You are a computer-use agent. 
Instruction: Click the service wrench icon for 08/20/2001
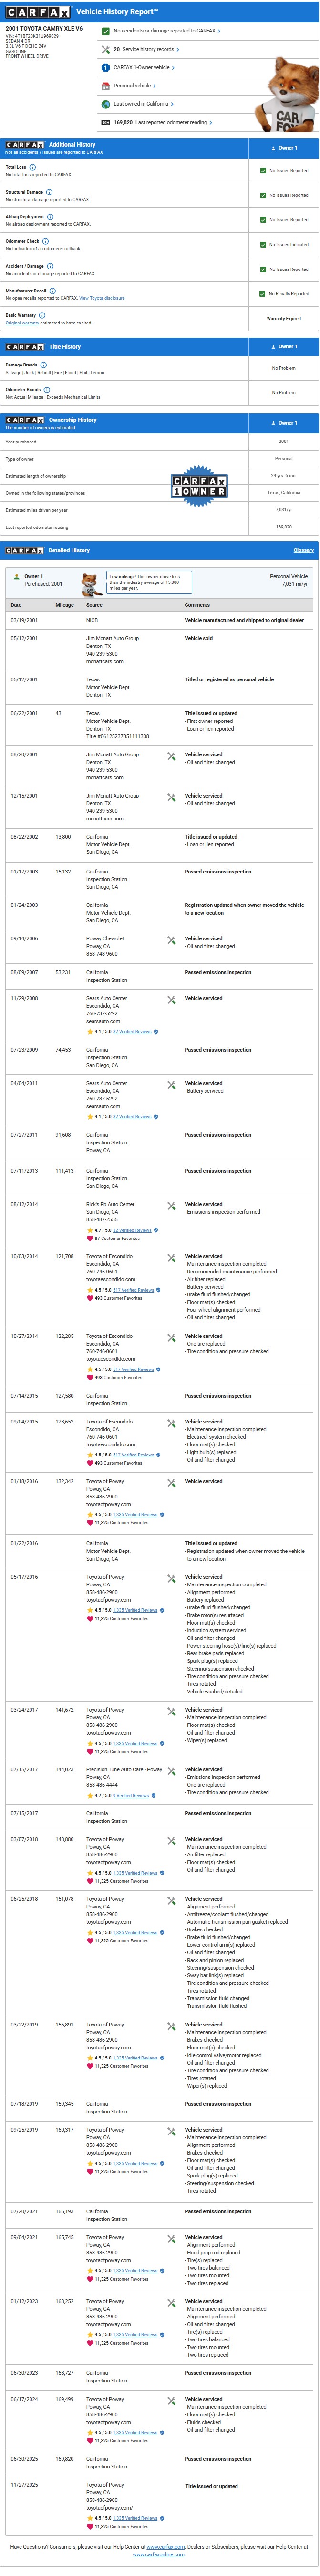tap(172, 757)
